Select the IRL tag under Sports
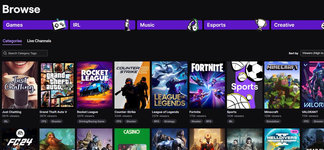This screenshot has width=324, height=150. (231, 121)
